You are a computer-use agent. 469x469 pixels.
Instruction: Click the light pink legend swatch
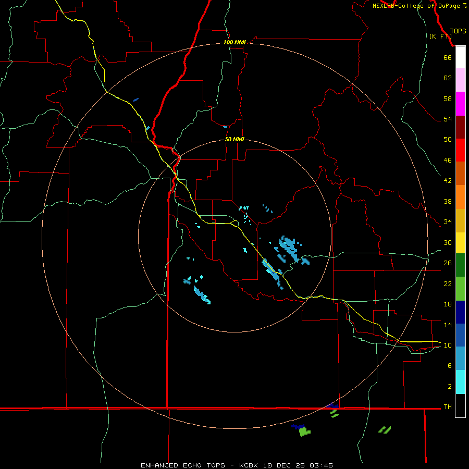pos(460,80)
